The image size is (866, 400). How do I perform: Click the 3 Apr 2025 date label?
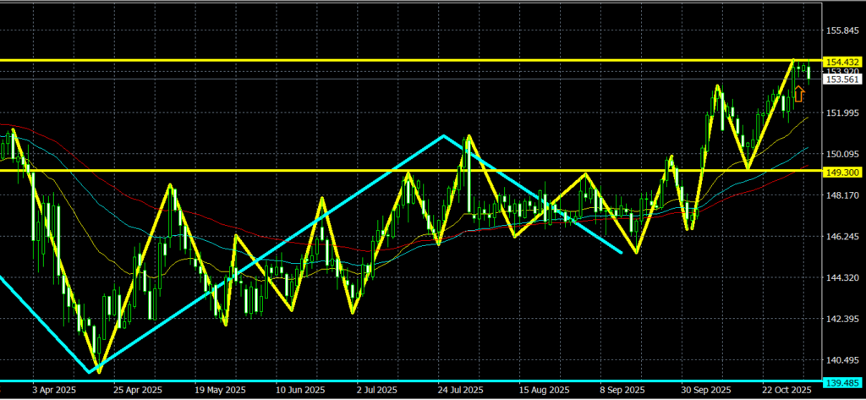pos(55,390)
